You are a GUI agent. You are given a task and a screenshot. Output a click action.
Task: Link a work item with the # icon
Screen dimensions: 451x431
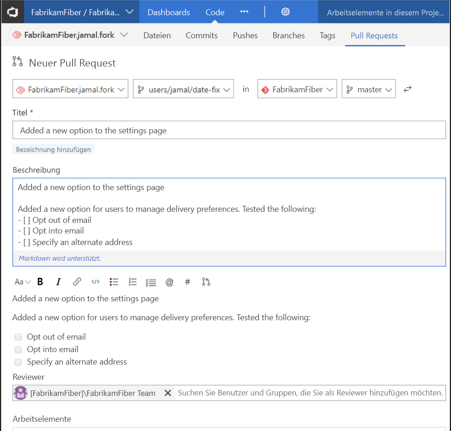click(187, 282)
